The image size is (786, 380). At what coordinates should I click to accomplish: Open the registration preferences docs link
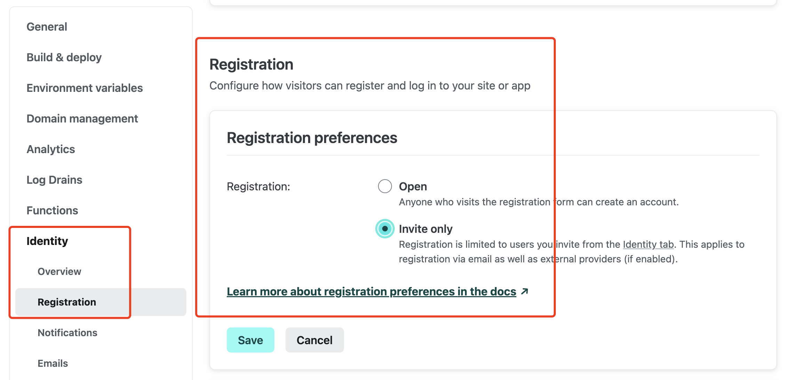pos(371,291)
